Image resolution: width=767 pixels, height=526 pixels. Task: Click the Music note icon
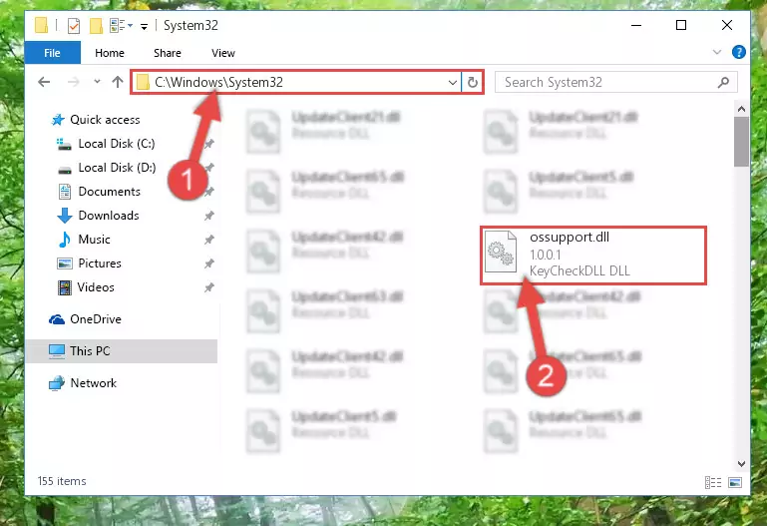click(64, 240)
